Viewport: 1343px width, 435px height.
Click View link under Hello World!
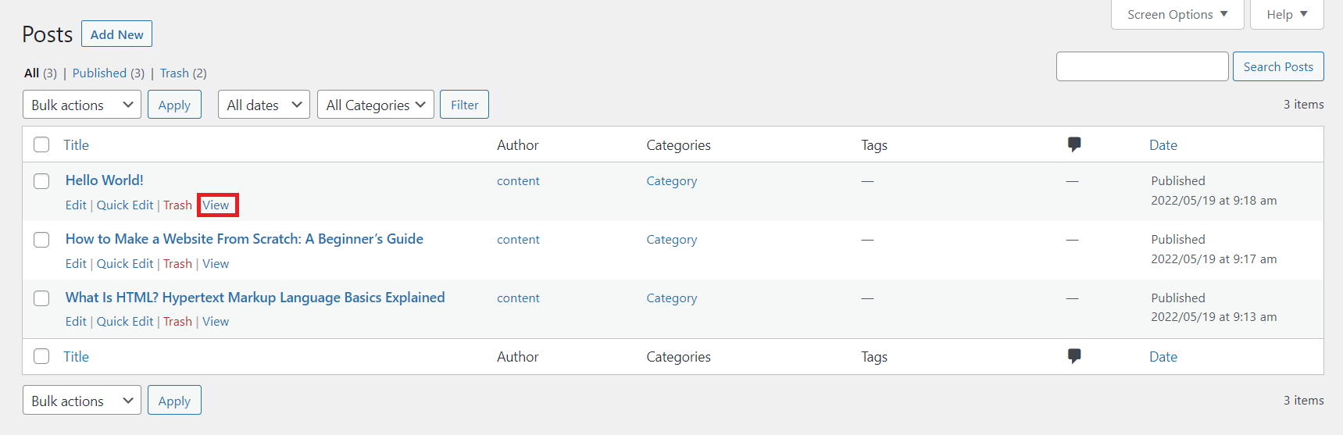pyautogui.click(x=216, y=205)
